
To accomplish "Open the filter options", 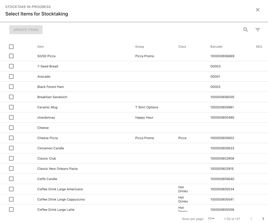I will pyautogui.click(x=258, y=29).
